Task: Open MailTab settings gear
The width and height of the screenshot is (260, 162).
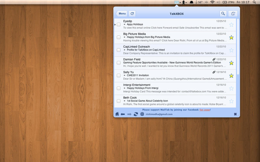Action: (142, 114)
